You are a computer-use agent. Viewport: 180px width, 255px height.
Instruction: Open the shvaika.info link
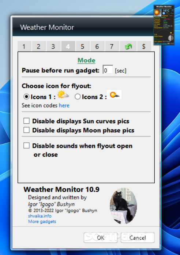[40, 216]
